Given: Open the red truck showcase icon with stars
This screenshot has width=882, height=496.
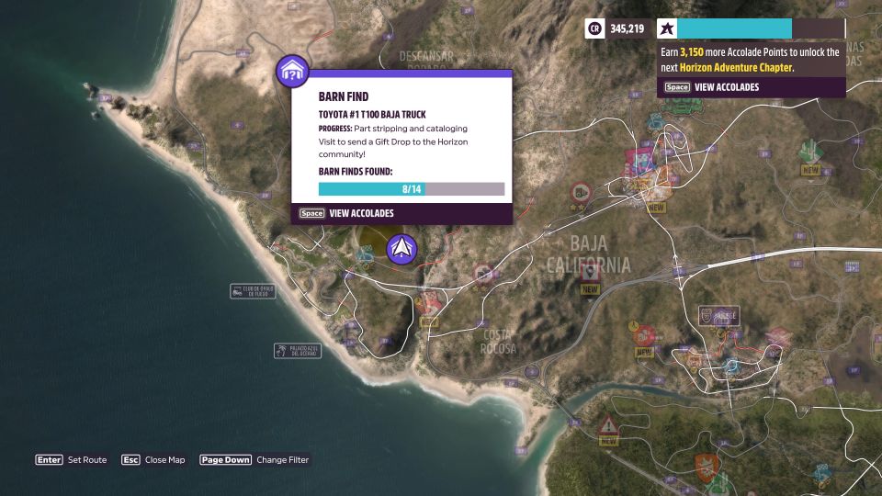Looking at the screenshot, I should 580,195.
